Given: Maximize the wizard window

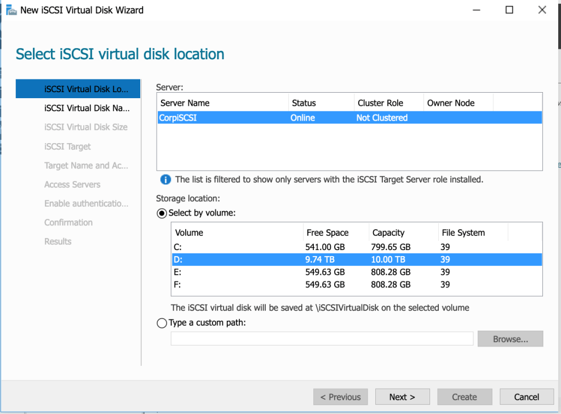Looking at the screenshot, I should click(509, 10).
